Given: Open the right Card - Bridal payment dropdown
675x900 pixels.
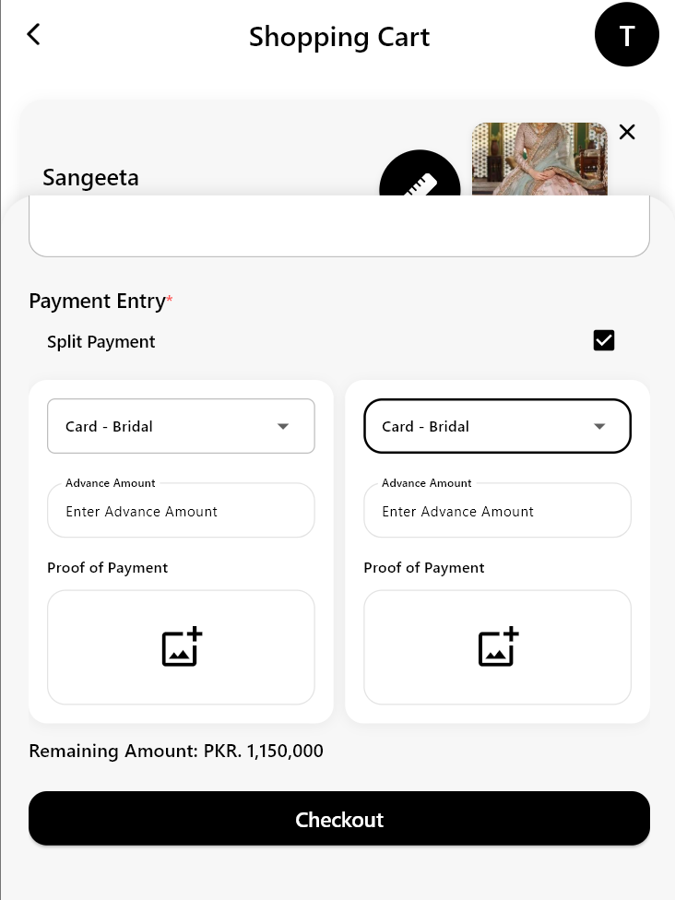Looking at the screenshot, I should [x=497, y=426].
